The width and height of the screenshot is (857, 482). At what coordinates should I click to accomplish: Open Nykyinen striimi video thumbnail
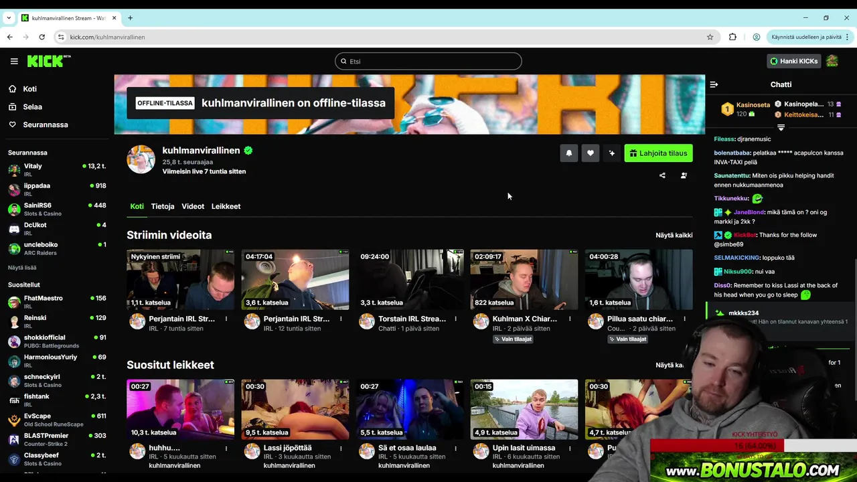pyautogui.click(x=181, y=280)
